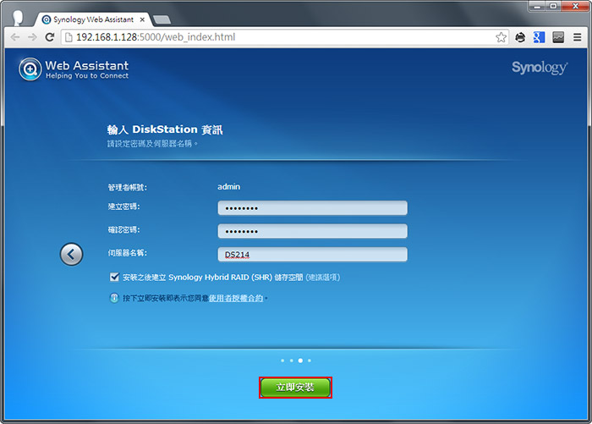Click the blue Google extension icon
Screen dimensions: 592x424
[x=539, y=37]
